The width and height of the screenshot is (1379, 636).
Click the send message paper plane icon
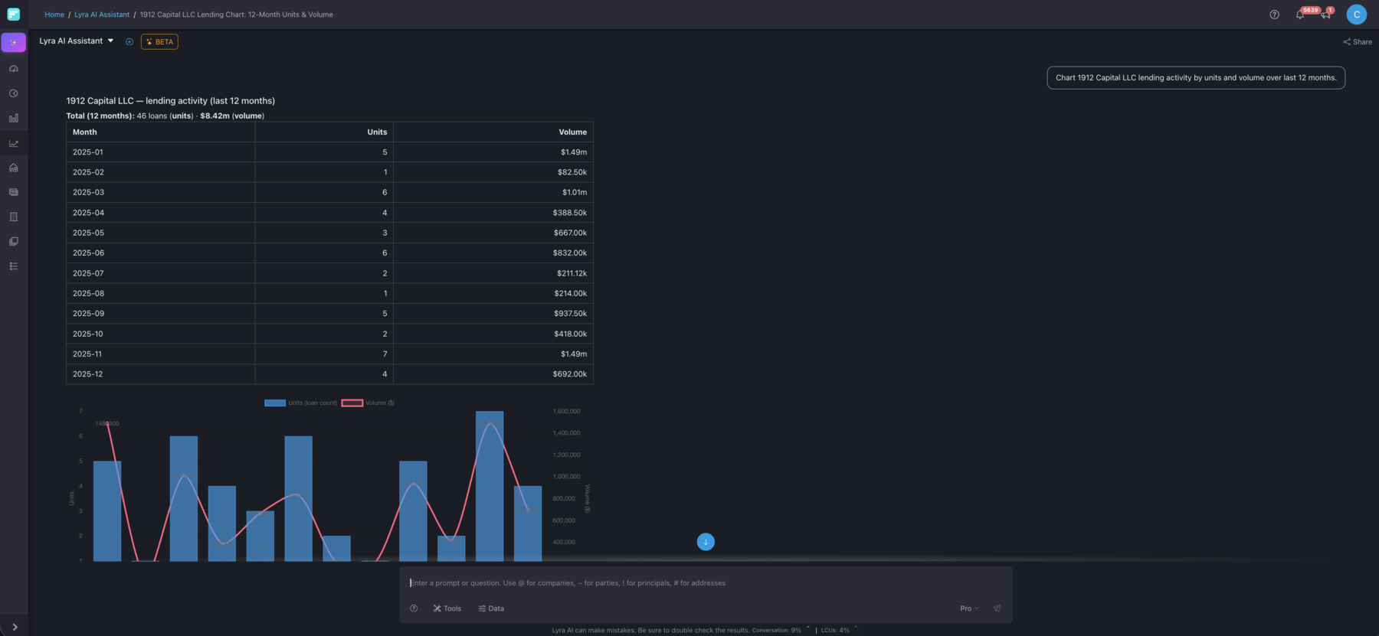pos(997,608)
